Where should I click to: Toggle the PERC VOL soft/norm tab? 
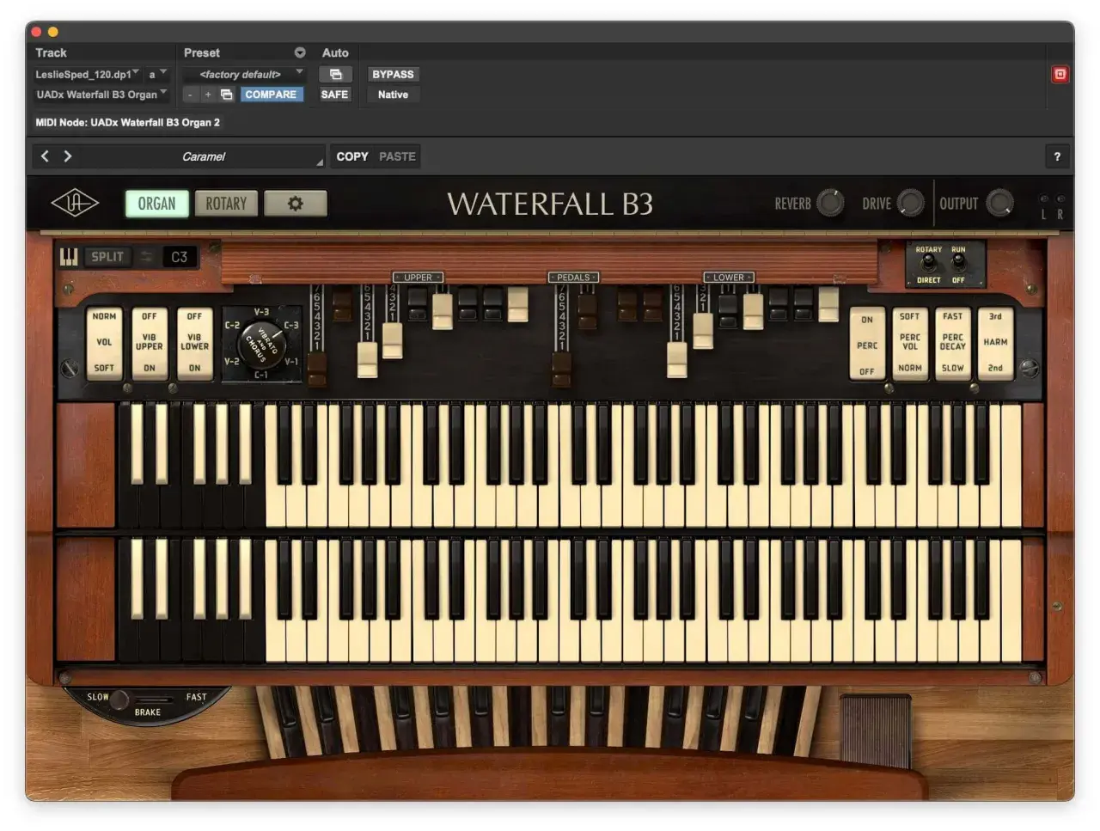click(x=910, y=342)
